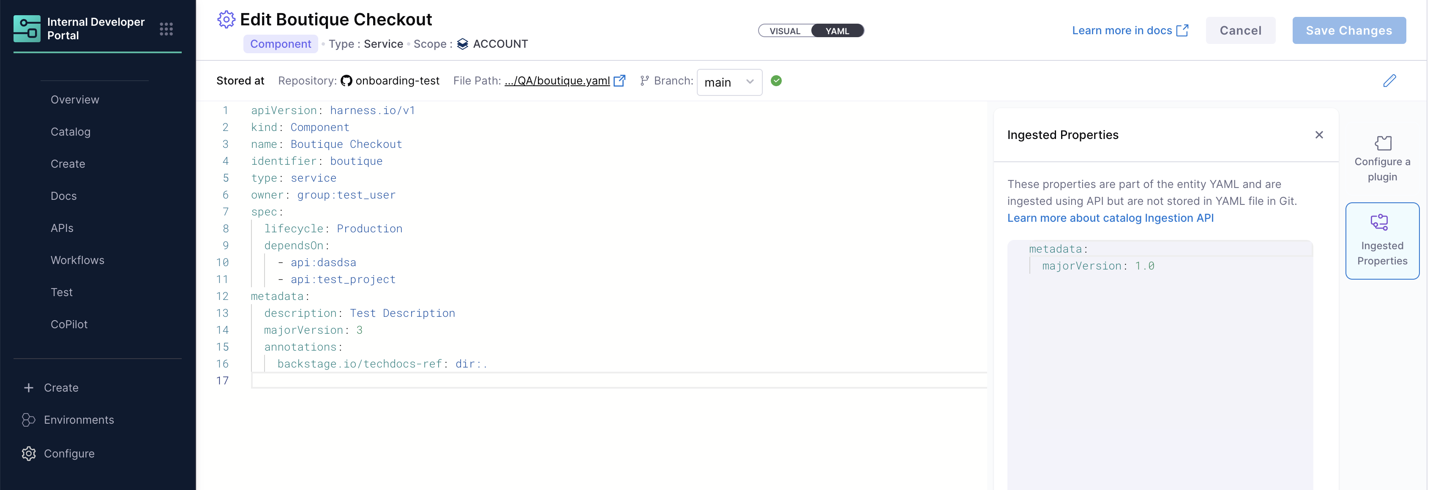The image size is (1430, 490).
Task: Open Environments in the sidebar
Action: 78,420
